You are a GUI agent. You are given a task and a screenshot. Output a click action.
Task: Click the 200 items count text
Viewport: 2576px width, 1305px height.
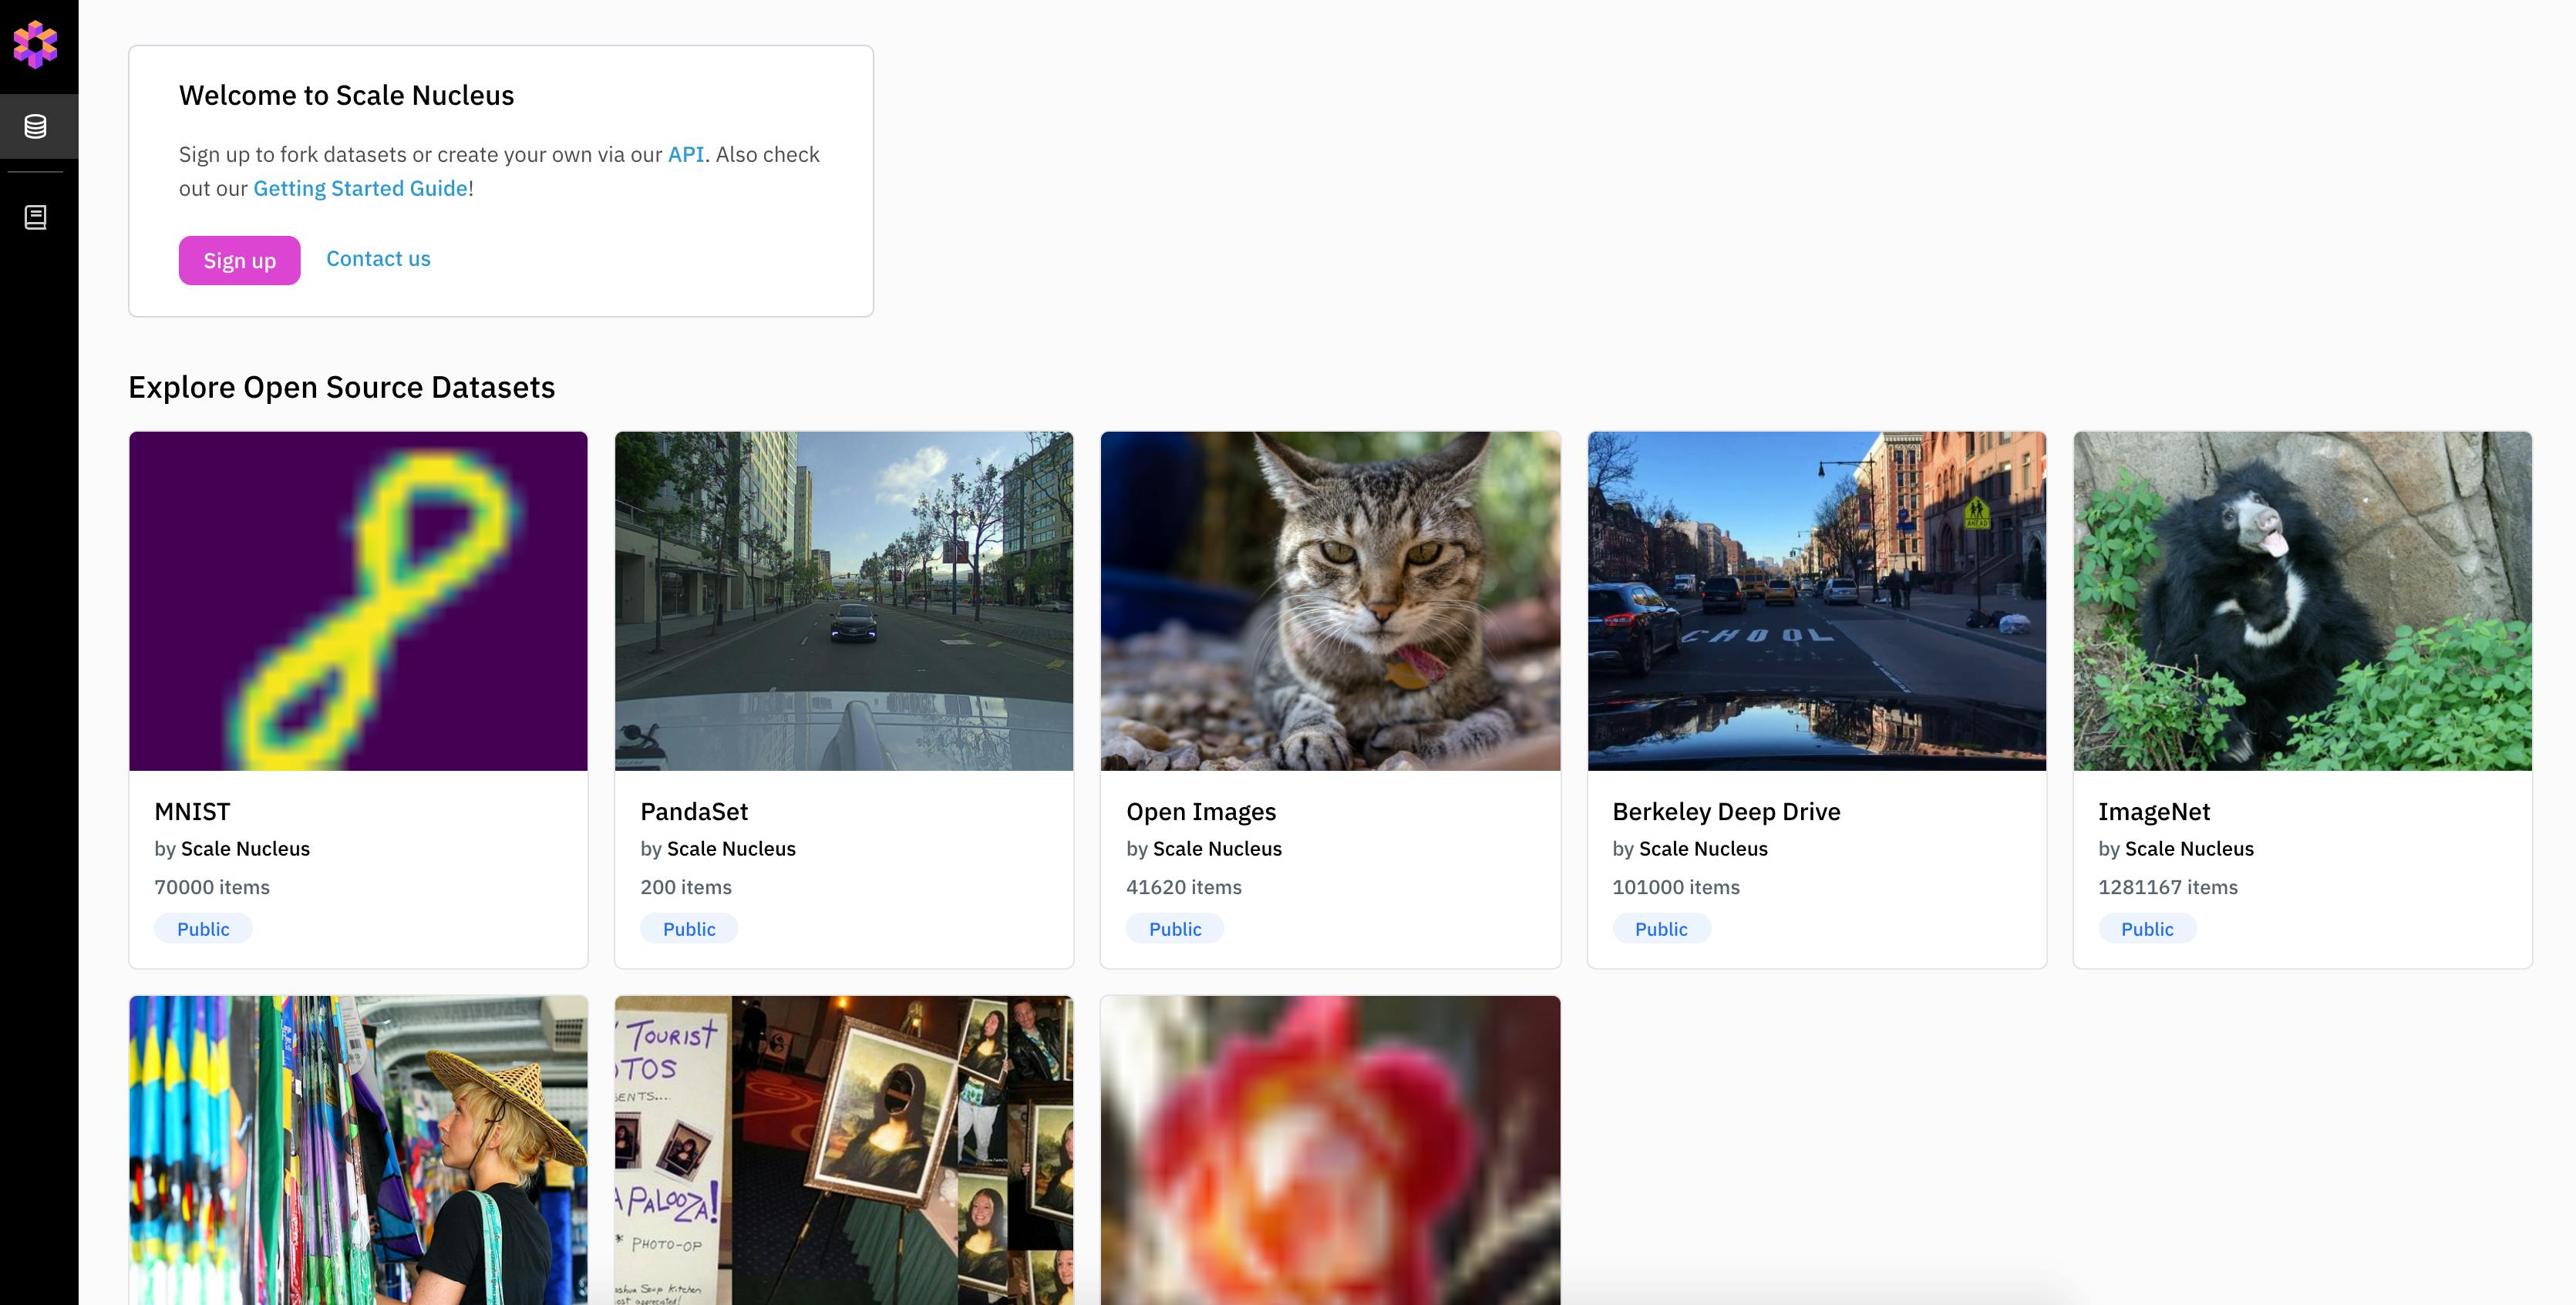(x=686, y=887)
